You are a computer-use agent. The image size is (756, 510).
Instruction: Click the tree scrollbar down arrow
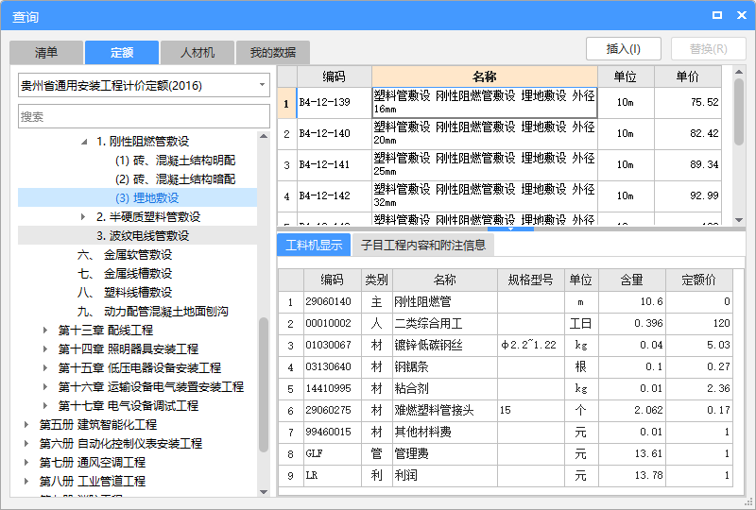(x=264, y=492)
